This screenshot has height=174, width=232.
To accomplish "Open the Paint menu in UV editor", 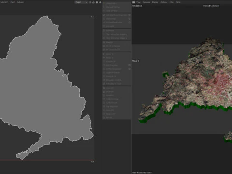I will 13,2.
